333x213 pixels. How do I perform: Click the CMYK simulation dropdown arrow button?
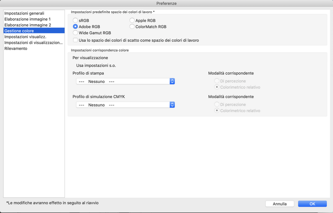pos(172,105)
